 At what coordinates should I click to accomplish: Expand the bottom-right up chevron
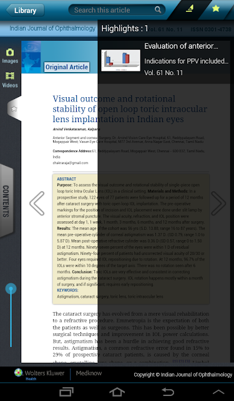coord(218,392)
